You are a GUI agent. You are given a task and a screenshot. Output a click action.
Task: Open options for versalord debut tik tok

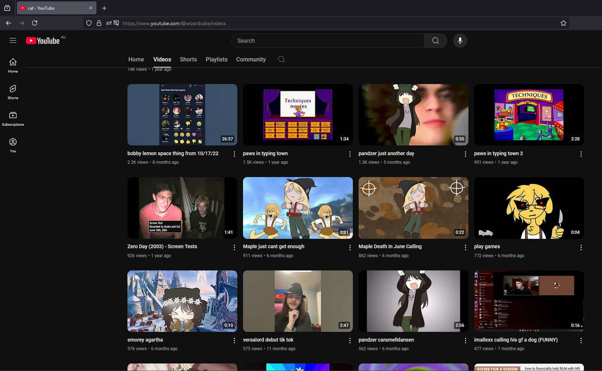[x=350, y=340]
